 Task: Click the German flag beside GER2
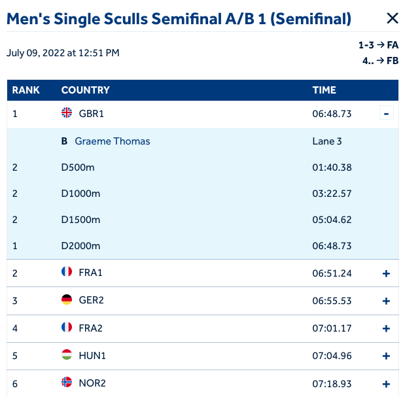[x=67, y=300]
